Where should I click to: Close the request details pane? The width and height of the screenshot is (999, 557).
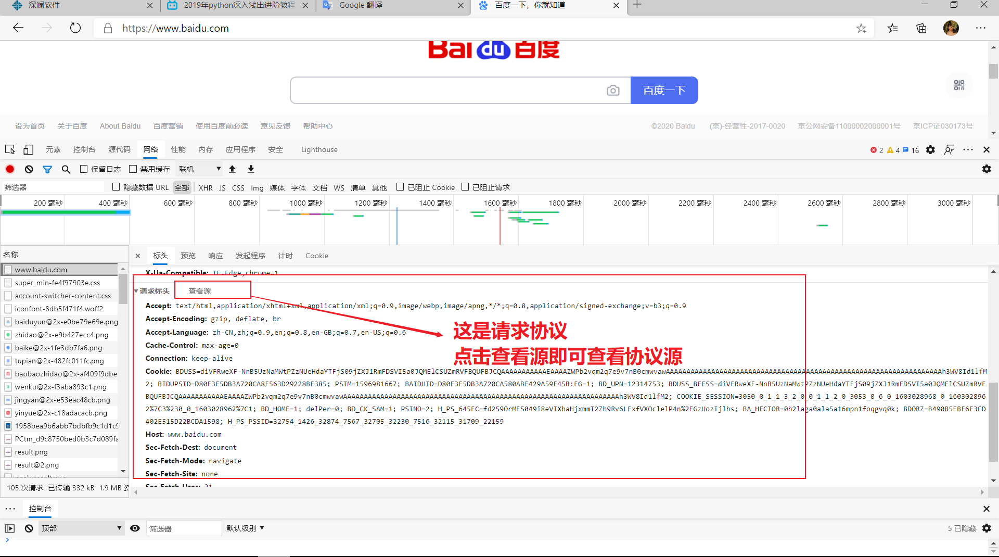tap(138, 256)
